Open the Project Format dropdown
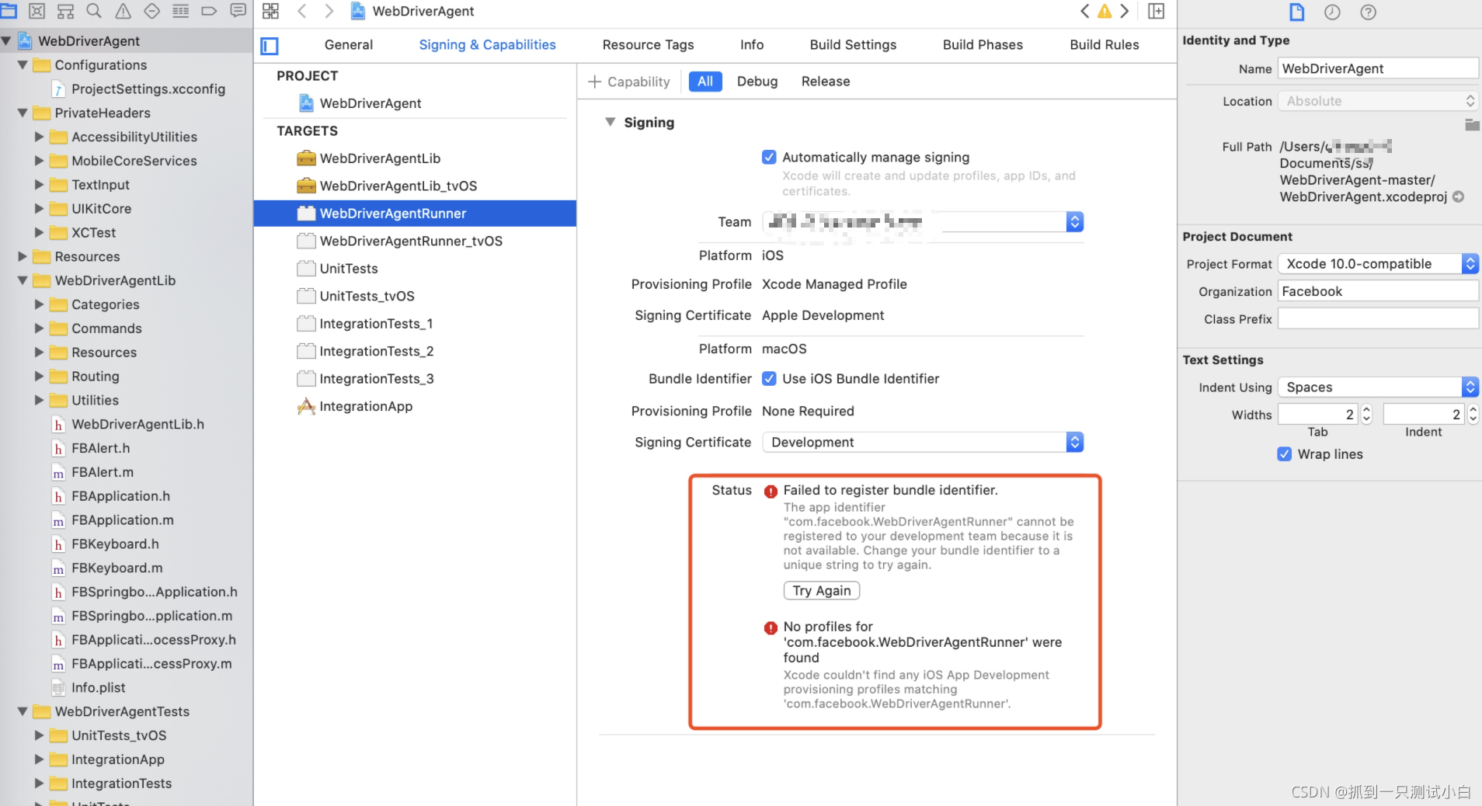 click(x=1470, y=264)
